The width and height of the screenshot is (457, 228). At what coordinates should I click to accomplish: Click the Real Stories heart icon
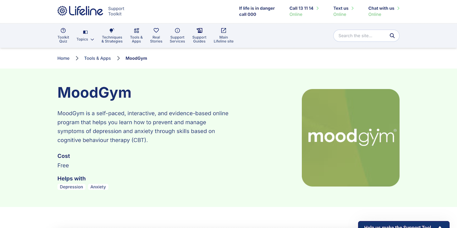156,30
